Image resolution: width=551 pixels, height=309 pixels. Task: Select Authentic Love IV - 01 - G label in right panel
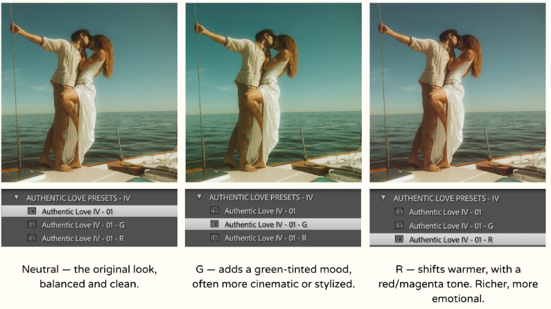tap(450, 226)
